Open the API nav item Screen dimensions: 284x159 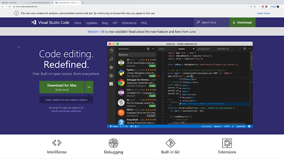pos(115,23)
